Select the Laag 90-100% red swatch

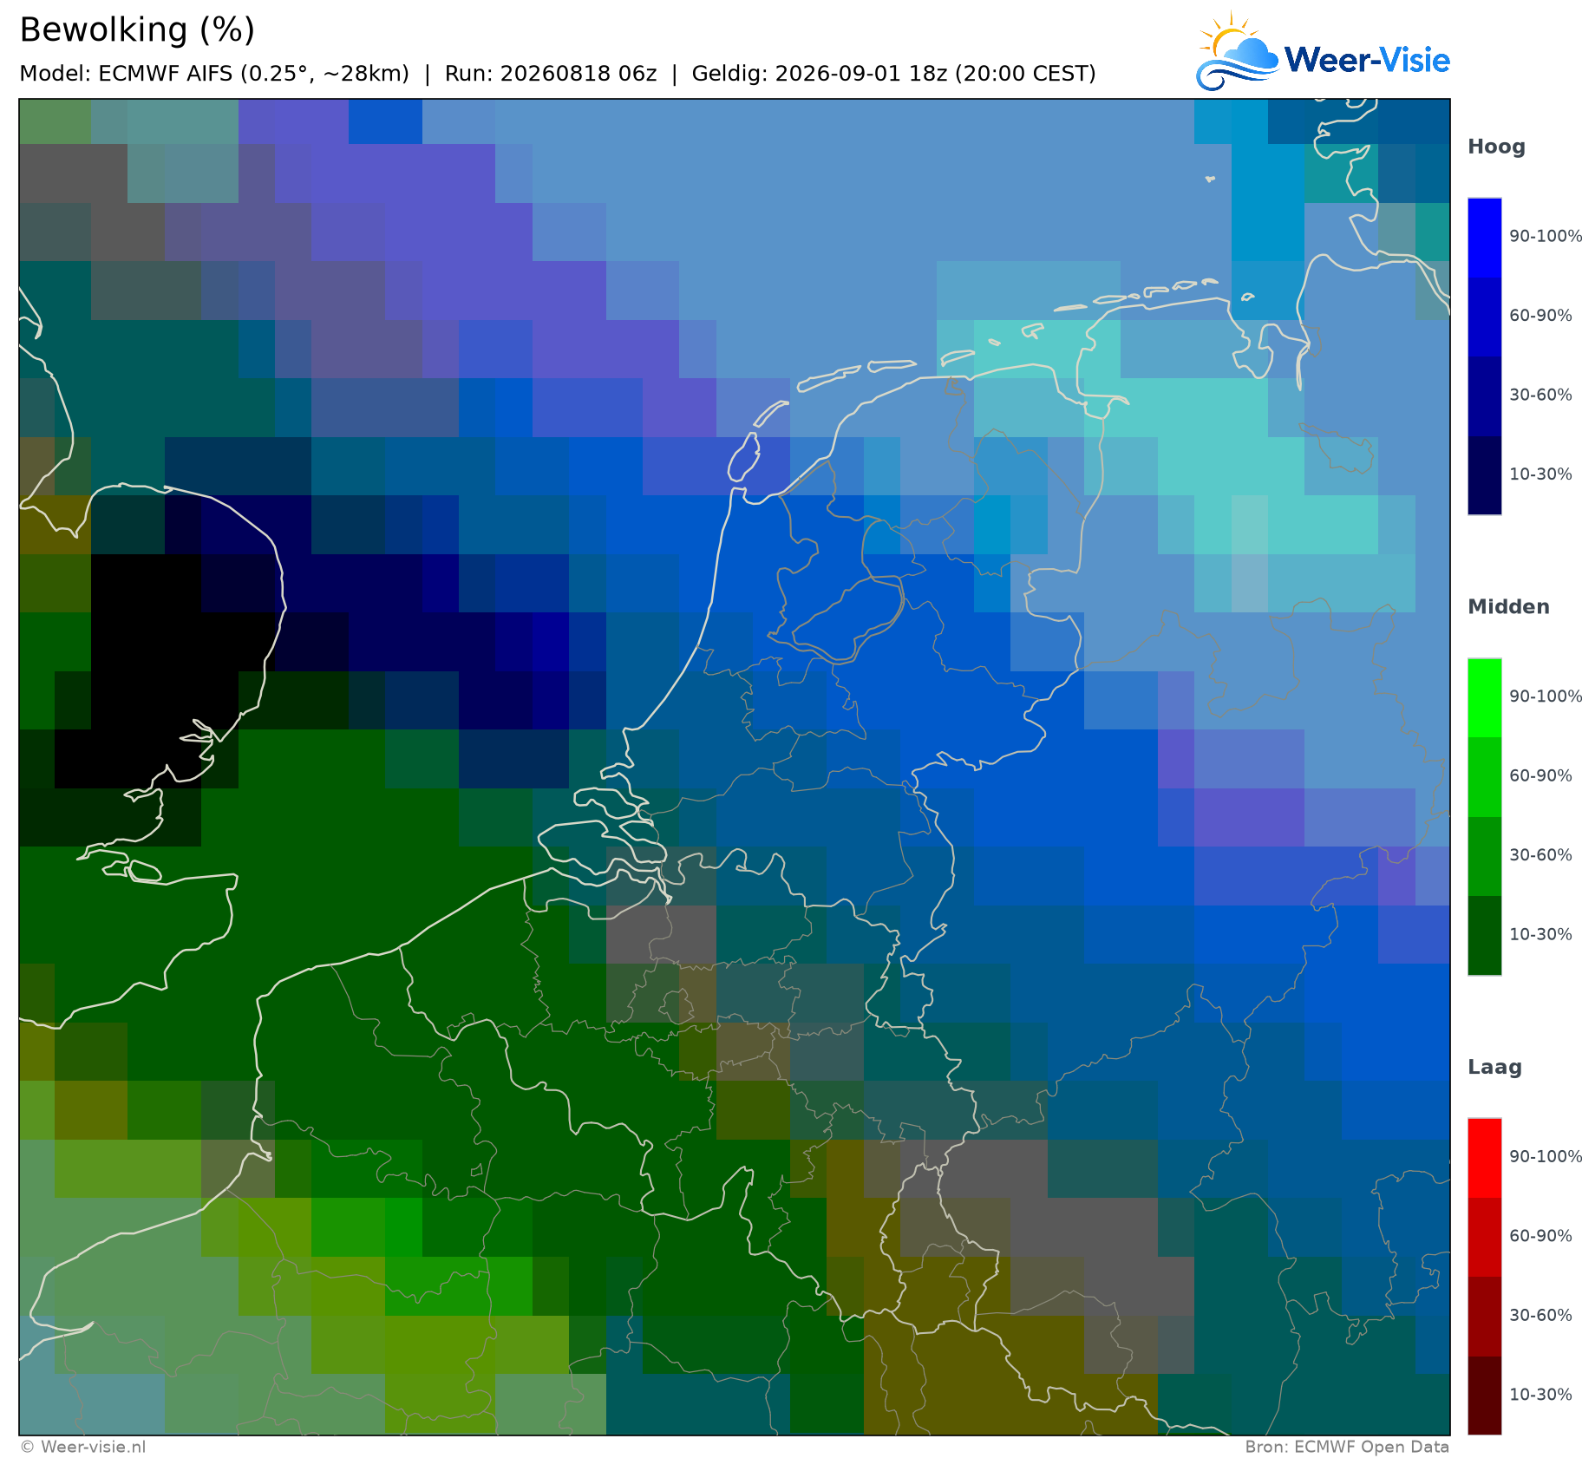tap(1485, 1158)
